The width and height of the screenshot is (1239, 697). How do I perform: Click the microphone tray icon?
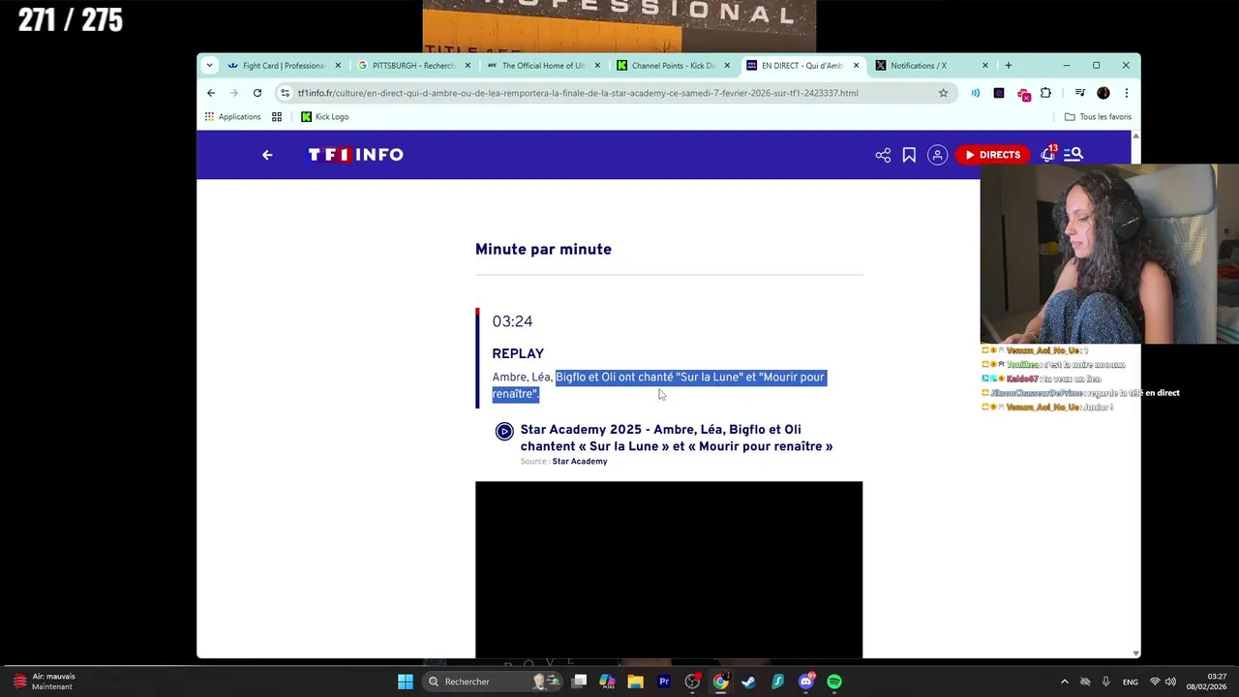pyautogui.click(x=1106, y=682)
